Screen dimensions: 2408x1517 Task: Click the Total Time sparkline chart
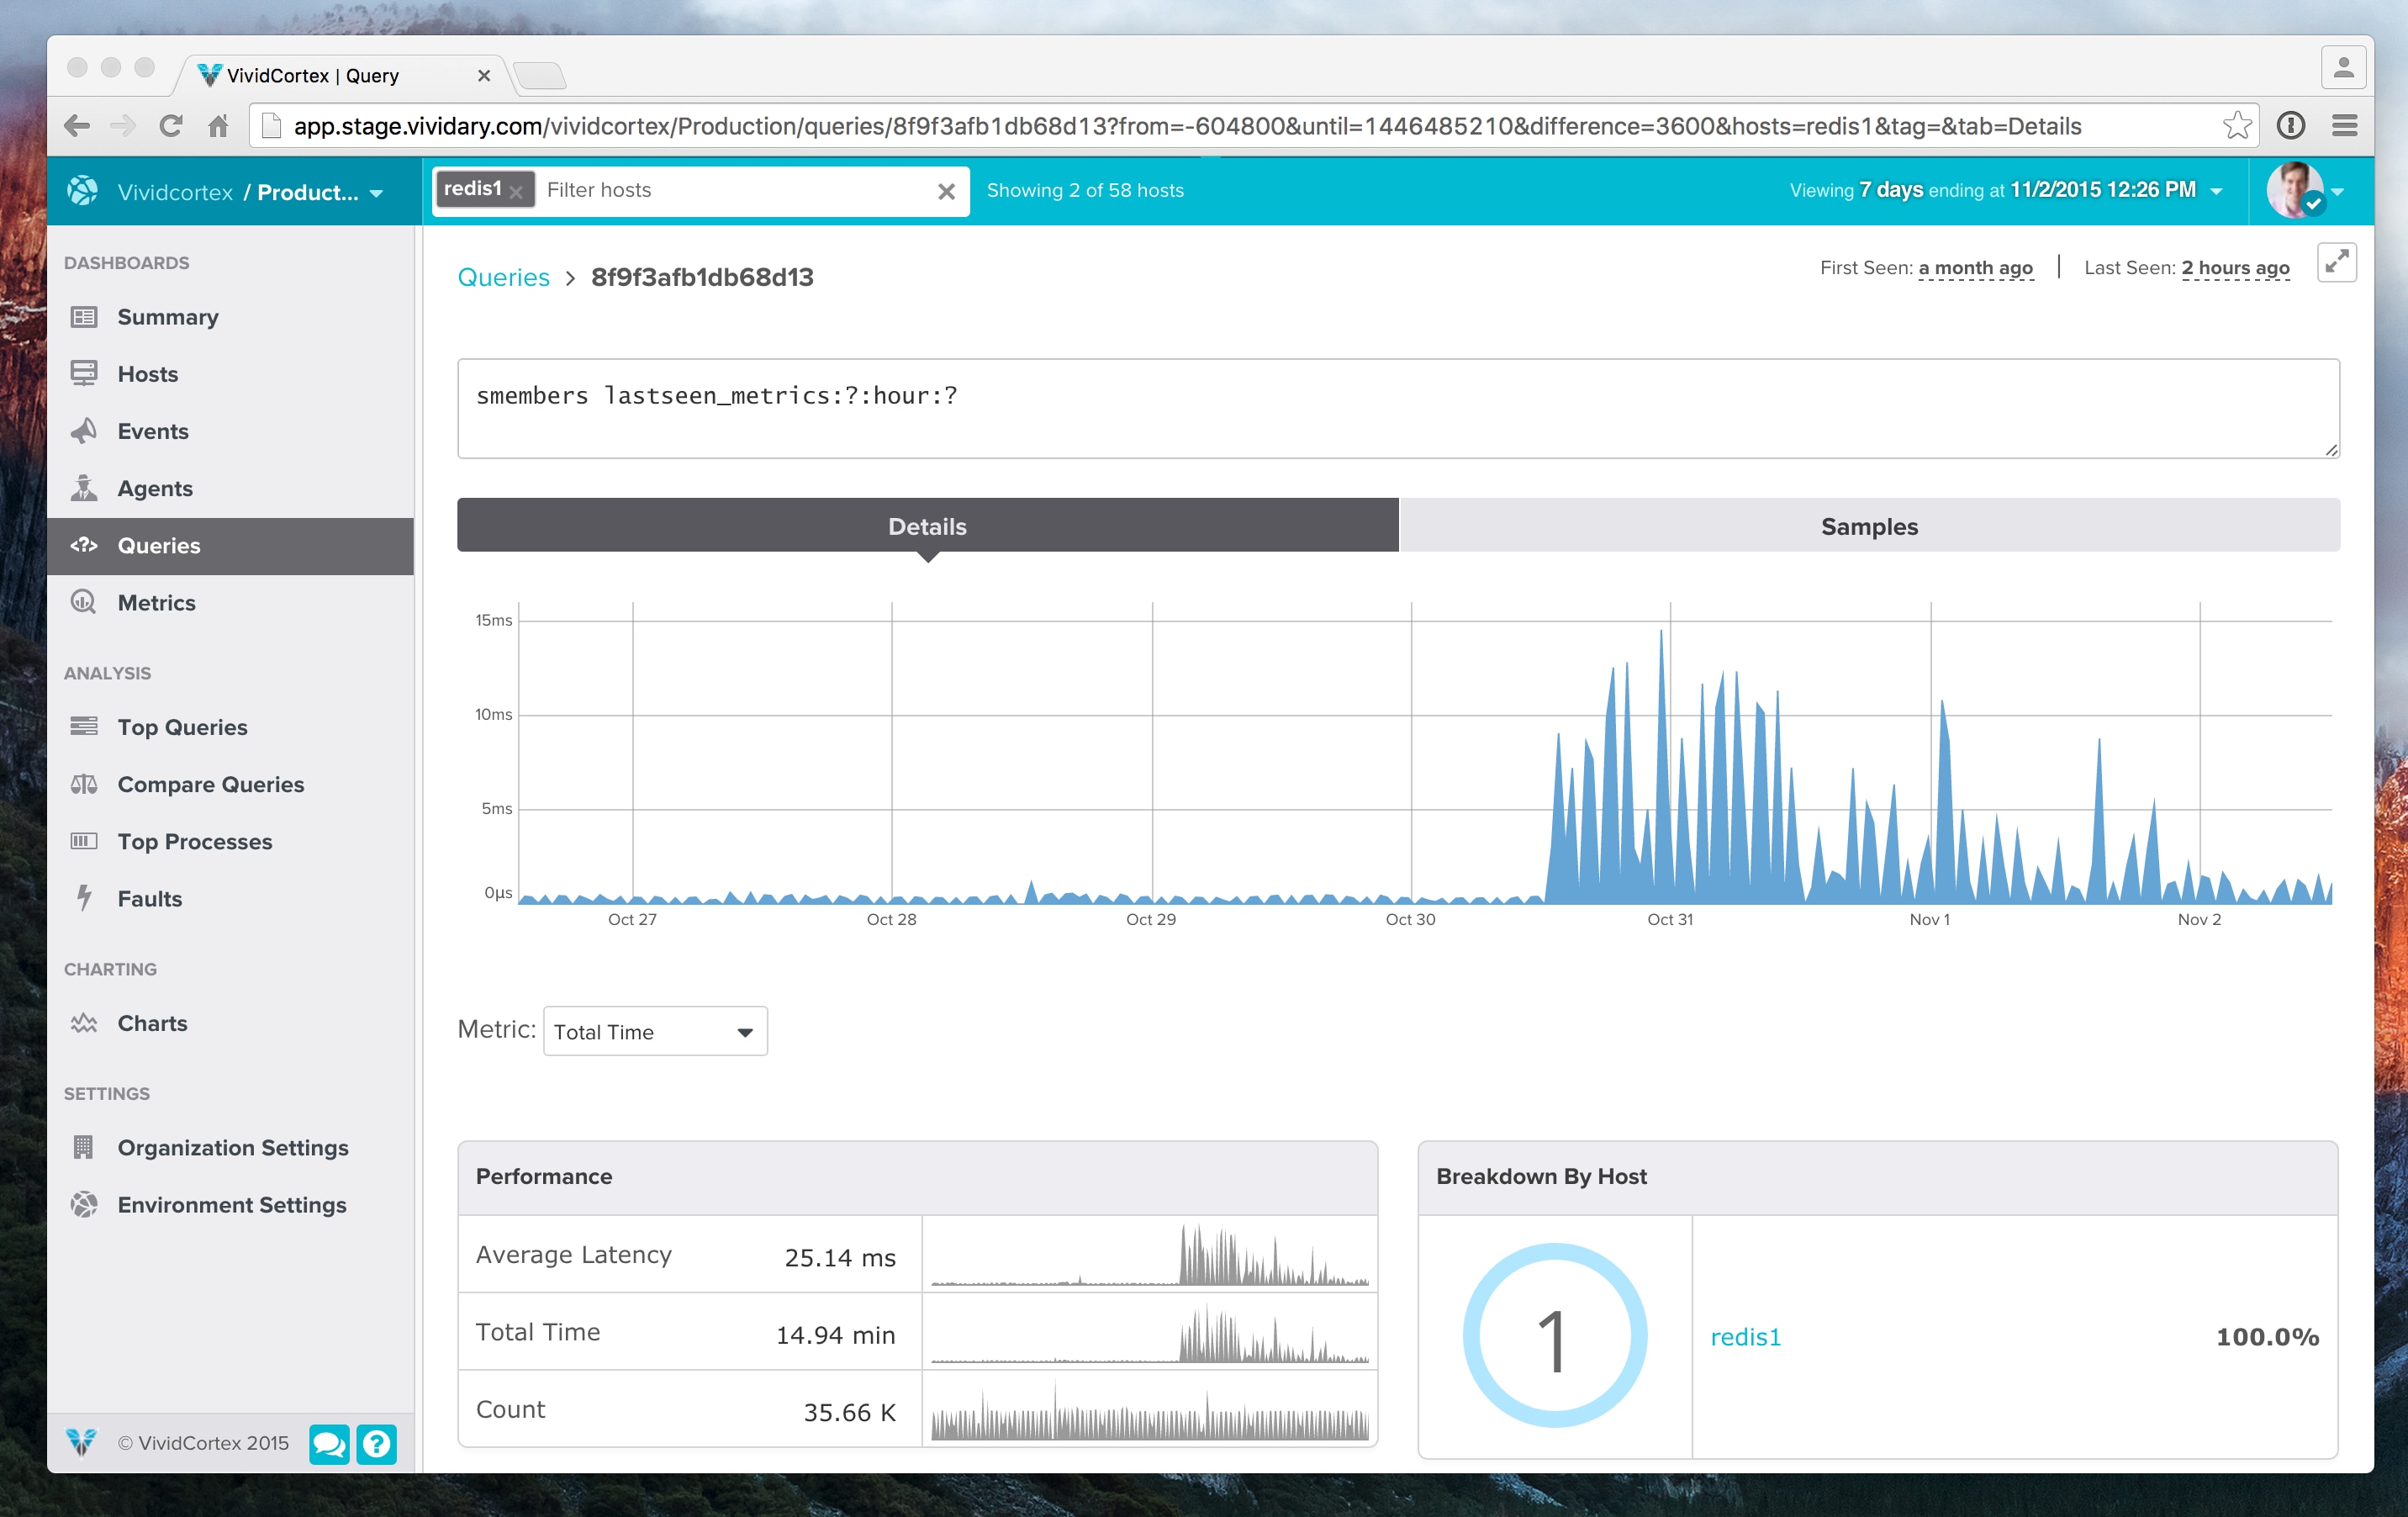point(1150,1332)
